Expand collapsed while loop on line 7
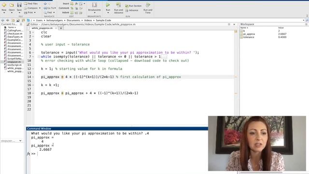 coord(39,57)
